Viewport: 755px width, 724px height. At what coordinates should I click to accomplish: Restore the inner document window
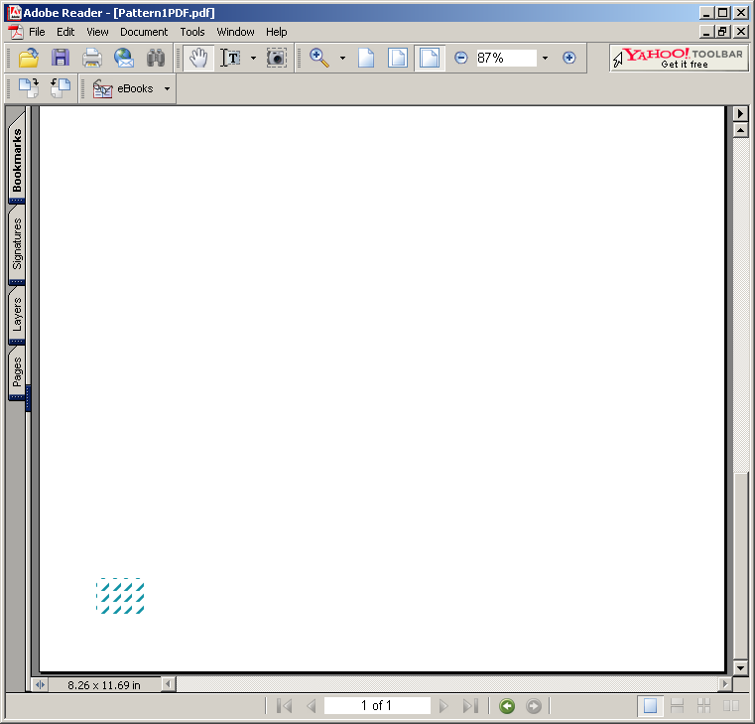pyautogui.click(x=722, y=32)
